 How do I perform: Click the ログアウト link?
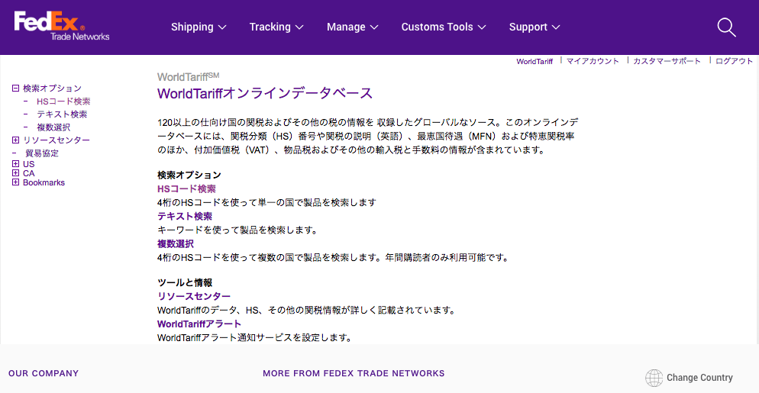pyautogui.click(x=734, y=61)
